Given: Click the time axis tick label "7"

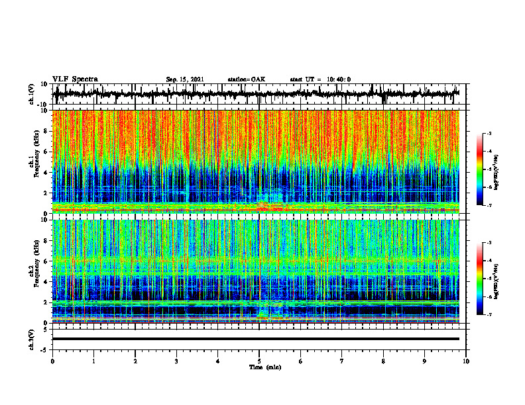Looking at the screenshot, I should tap(342, 361).
